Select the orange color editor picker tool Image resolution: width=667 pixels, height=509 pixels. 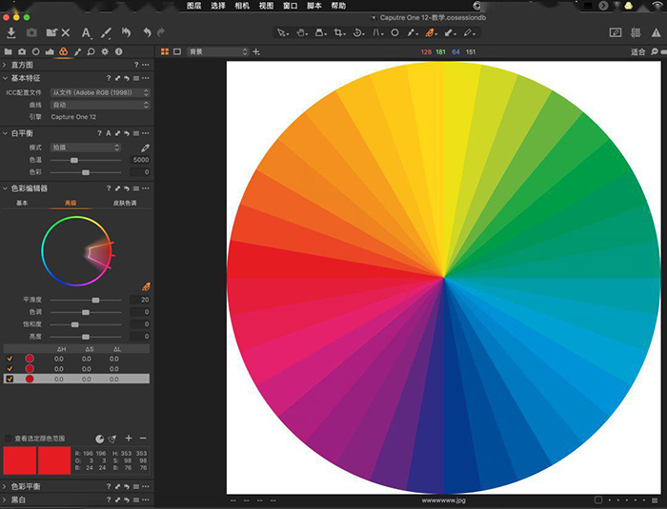(x=431, y=32)
